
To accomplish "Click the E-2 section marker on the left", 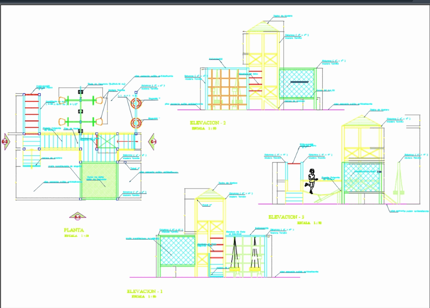I will pyautogui.click(x=5, y=142).
